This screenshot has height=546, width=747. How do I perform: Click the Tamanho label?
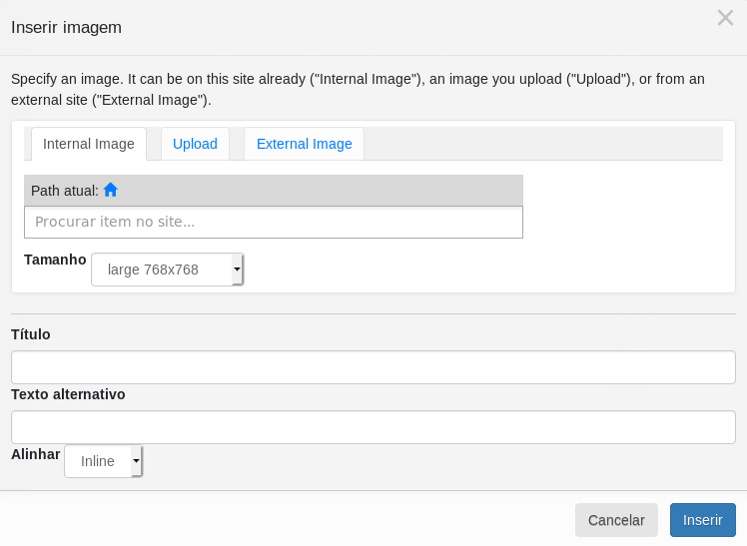click(55, 260)
